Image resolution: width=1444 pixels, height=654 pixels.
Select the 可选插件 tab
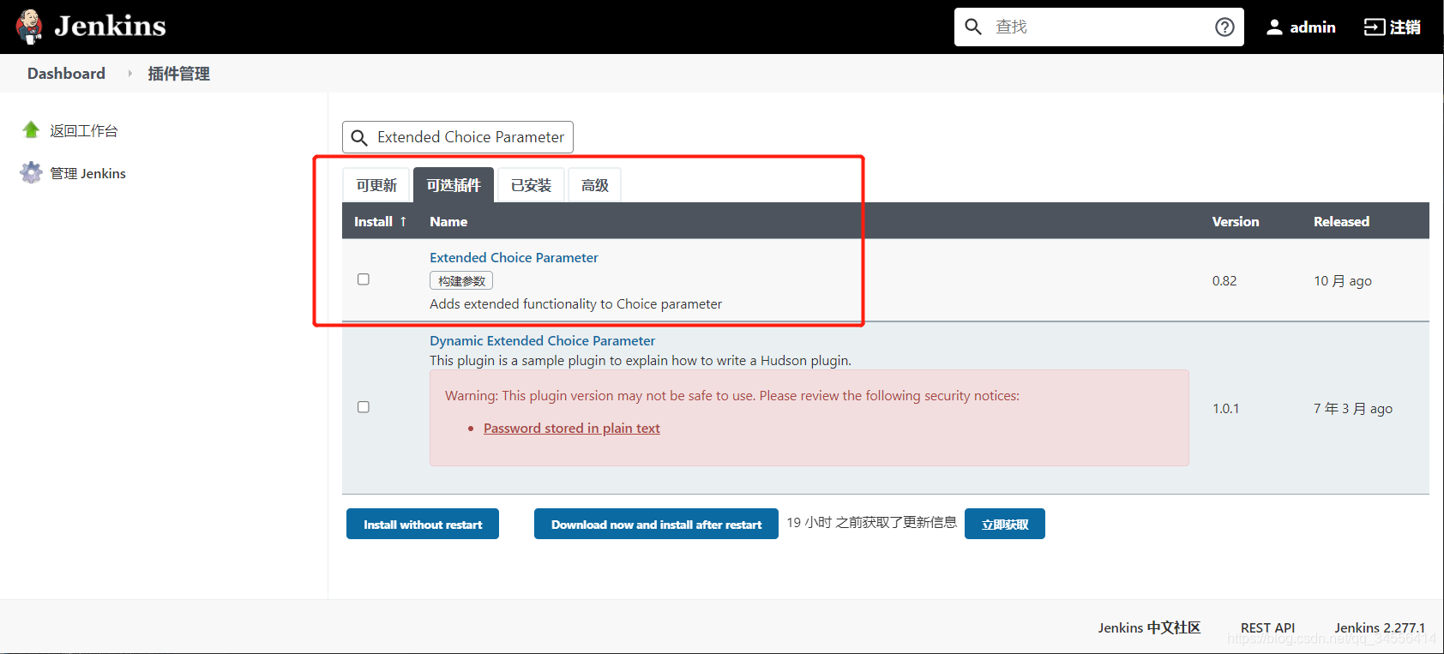pos(454,185)
